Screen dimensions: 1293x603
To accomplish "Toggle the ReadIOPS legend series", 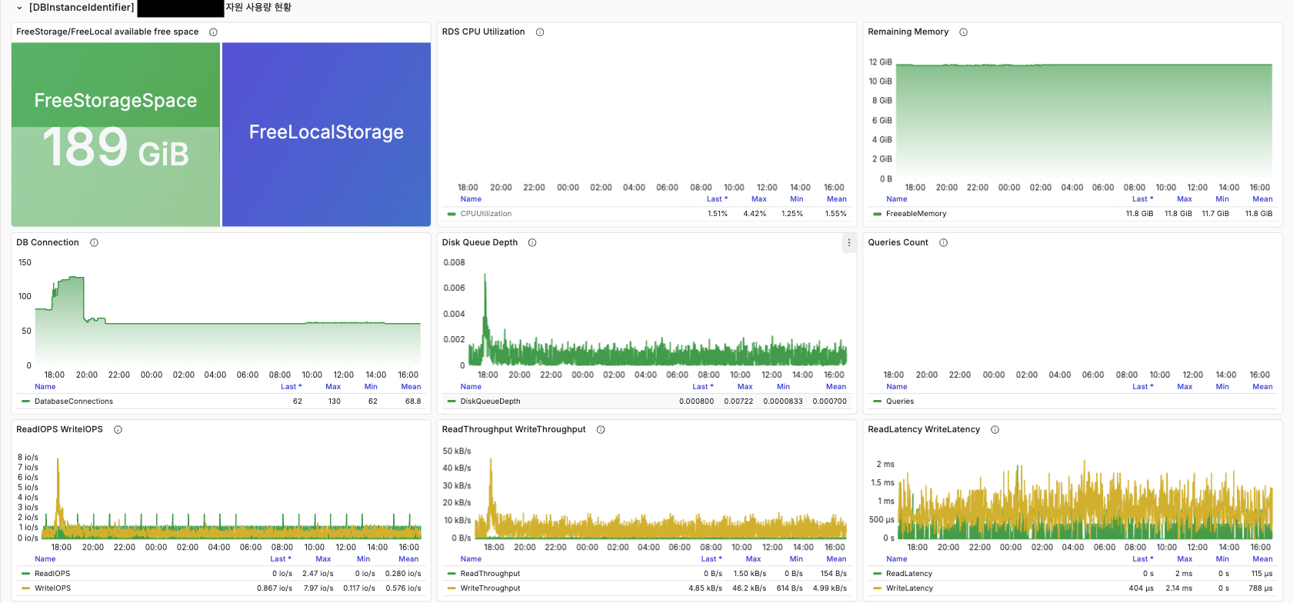I will point(52,574).
